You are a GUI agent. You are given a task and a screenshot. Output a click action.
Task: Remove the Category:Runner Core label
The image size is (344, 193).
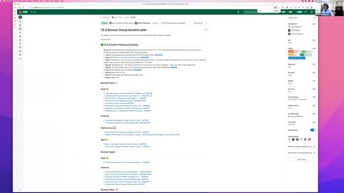pos(304,58)
